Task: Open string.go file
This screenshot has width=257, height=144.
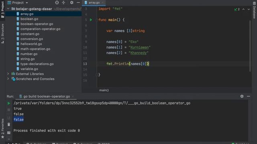Action: click(x=27, y=59)
